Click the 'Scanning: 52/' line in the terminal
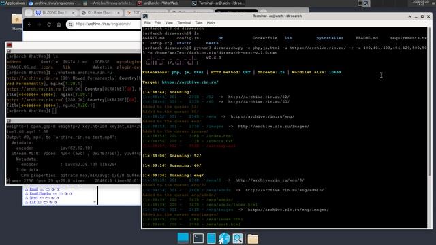436x245 pixels. 172,156
